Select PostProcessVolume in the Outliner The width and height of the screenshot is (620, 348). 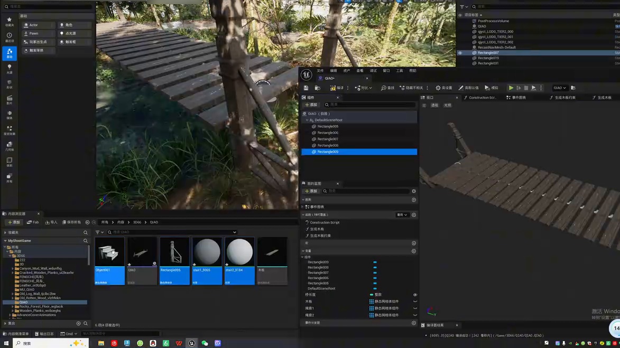coord(493,21)
